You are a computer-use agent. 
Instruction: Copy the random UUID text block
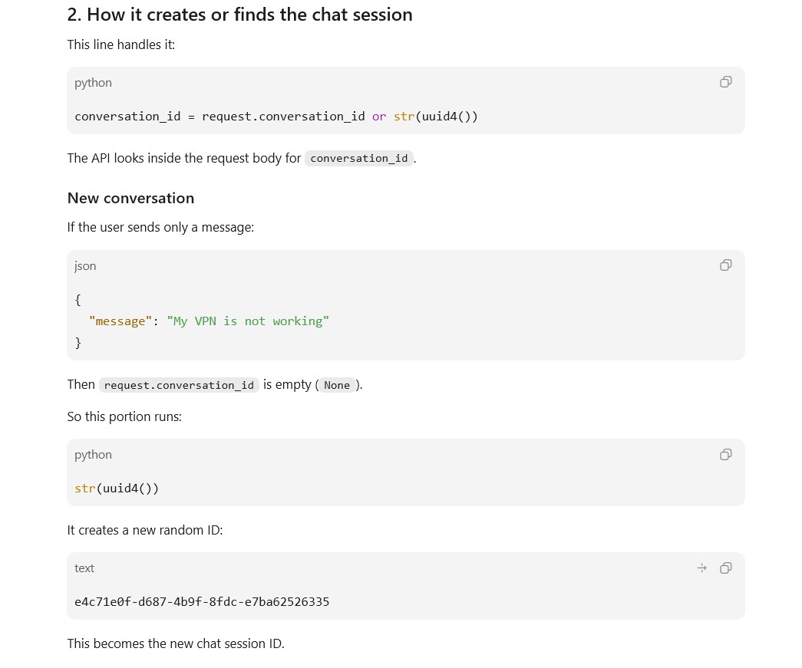725,568
